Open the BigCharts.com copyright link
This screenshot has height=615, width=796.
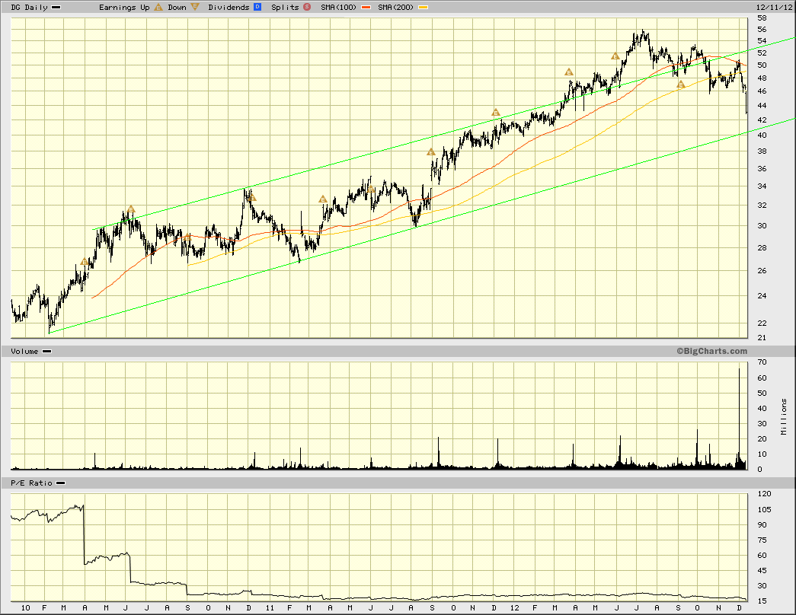coord(711,351)
